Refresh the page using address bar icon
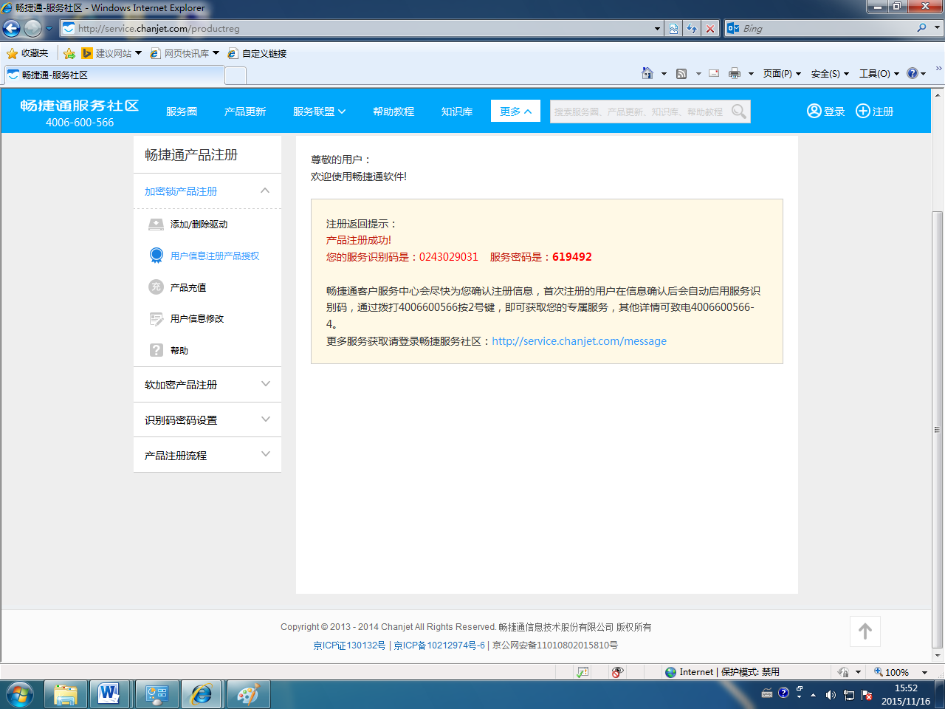The image size is (945, 709). pos(692,28)
